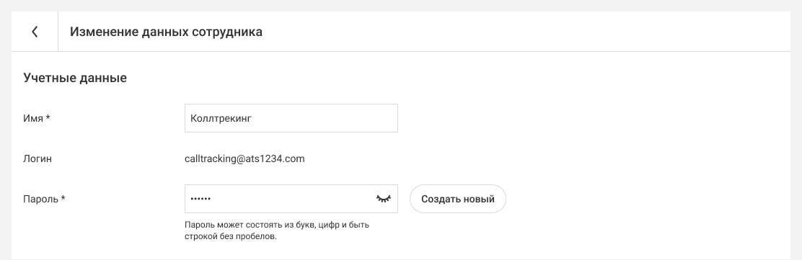Screen dimensions: 802x260
Task: Show password with the eye icon
Action: point(384,199)
